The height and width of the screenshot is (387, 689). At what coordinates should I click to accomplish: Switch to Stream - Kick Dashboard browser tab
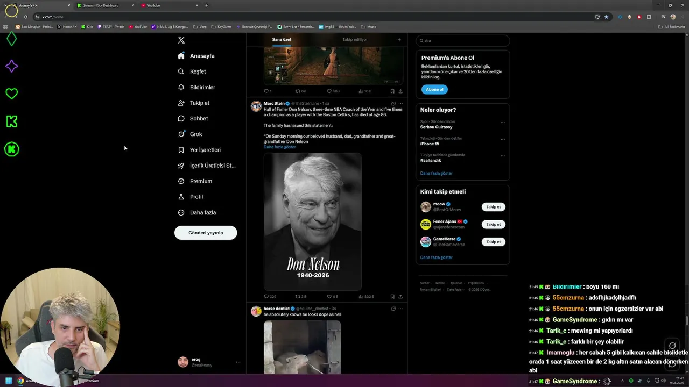(105, 5)
